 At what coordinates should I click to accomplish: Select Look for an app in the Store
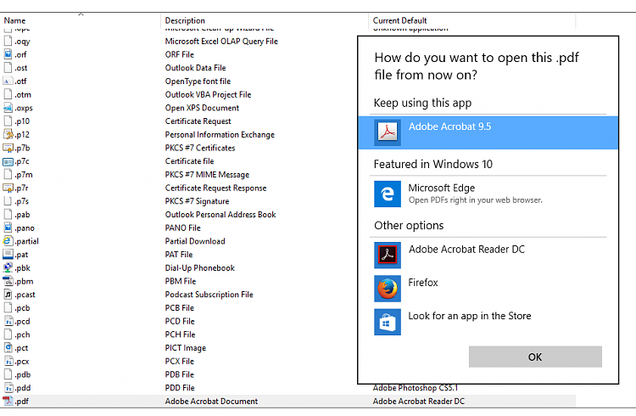tap(469, 316)
